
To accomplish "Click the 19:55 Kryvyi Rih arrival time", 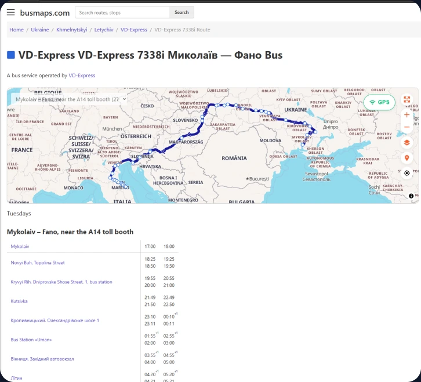I will [150, 278].
